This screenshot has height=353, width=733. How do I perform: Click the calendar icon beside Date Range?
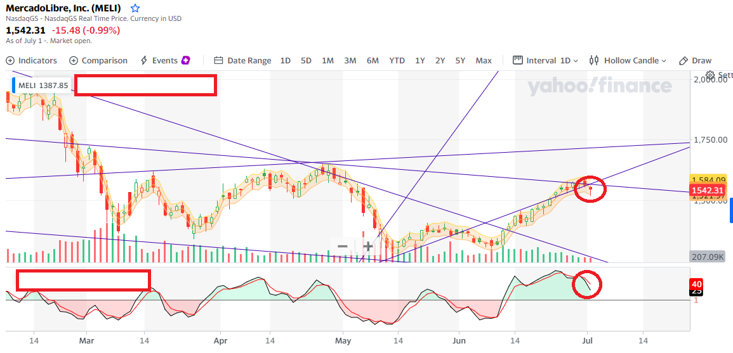point(218,60)
